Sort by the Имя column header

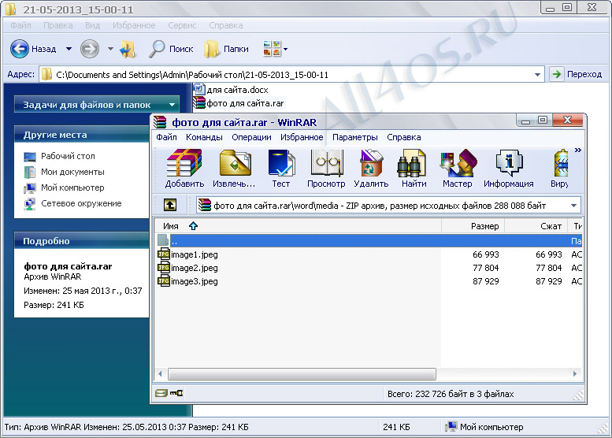coord(299,226)
